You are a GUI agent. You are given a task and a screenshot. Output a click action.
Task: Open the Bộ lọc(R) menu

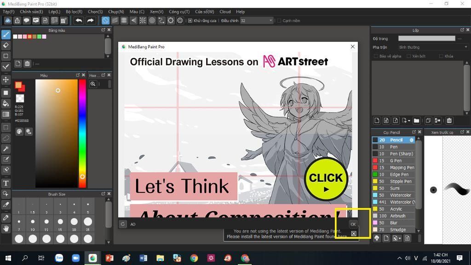pos(74,12)
